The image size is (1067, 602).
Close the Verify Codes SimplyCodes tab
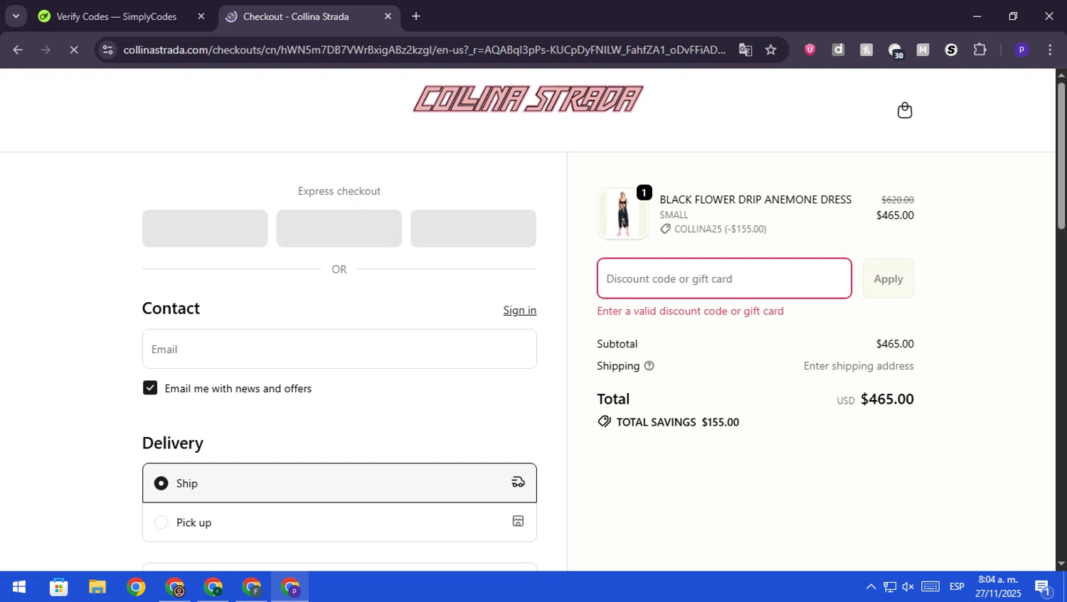pyautogui.click(x=201, y=16)
